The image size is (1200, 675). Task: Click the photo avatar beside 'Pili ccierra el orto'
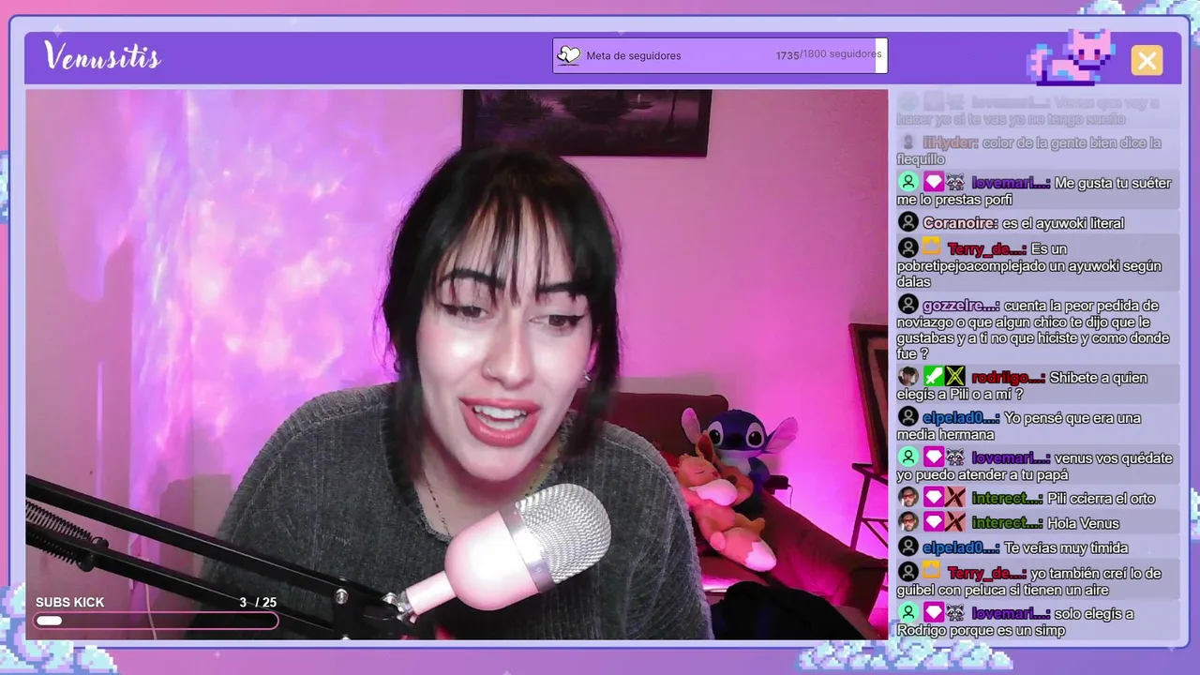click(907, 498)
